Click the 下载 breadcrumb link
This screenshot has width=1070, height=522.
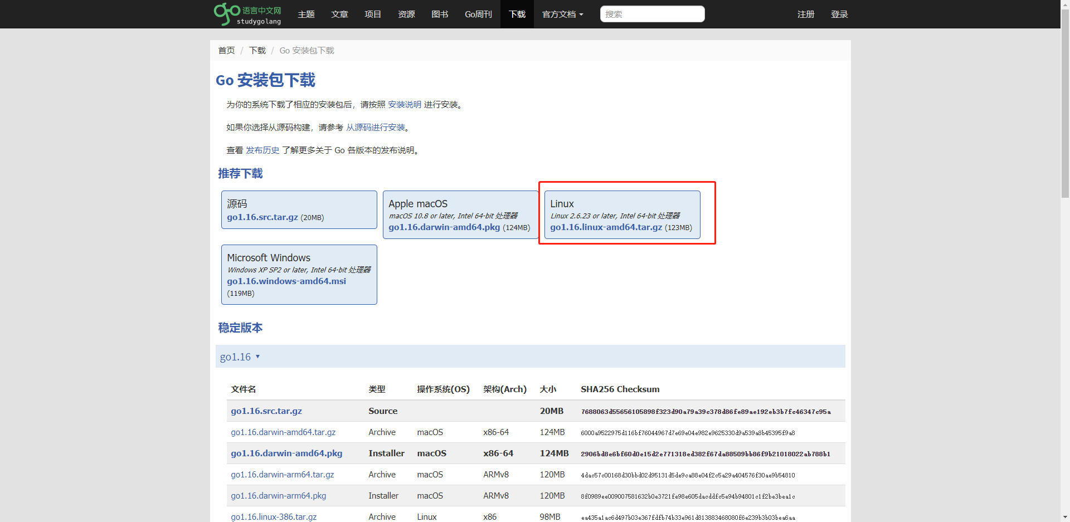(x=257, y=50)
